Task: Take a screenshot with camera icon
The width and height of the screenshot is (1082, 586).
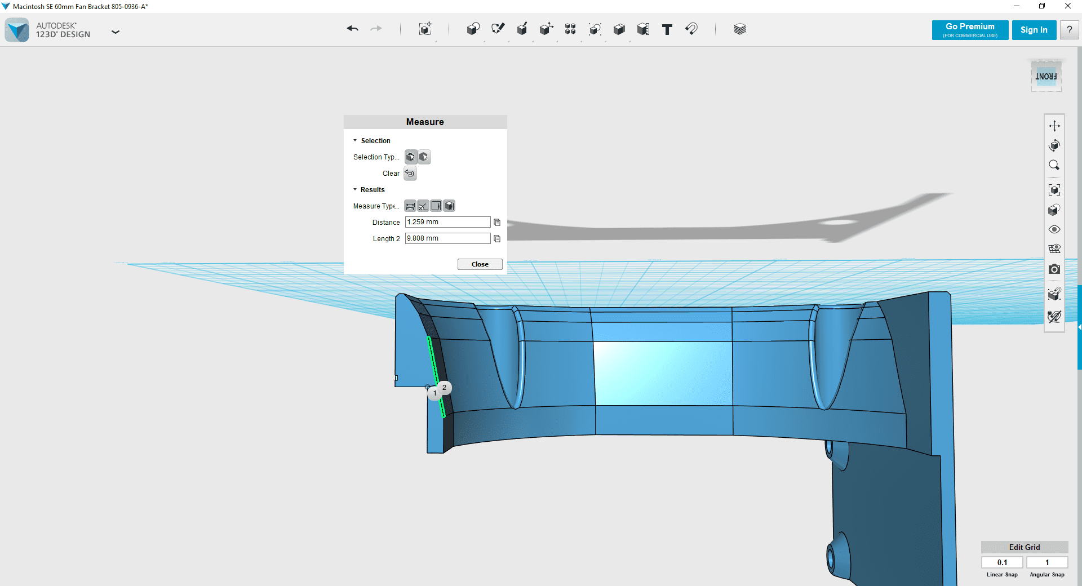Action: point(1054,269)
